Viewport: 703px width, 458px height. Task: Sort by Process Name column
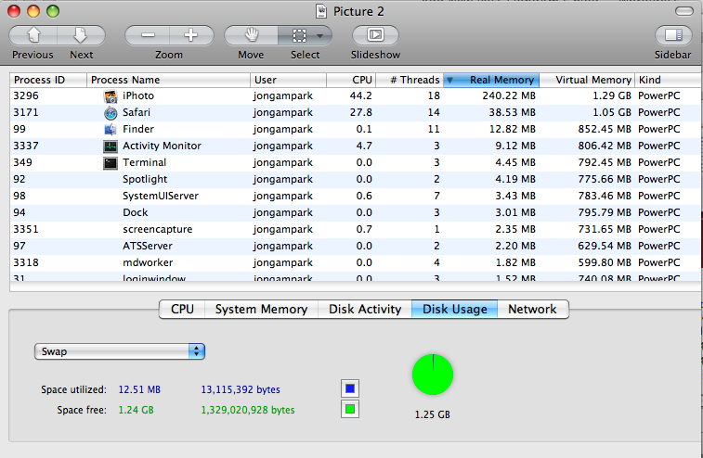[168, 80]
